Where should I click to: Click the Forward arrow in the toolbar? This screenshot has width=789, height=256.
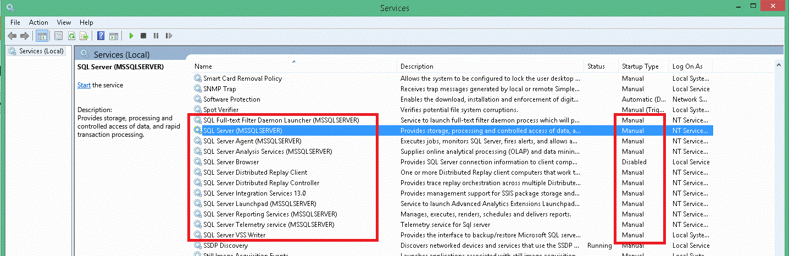[x=24, y=36]
